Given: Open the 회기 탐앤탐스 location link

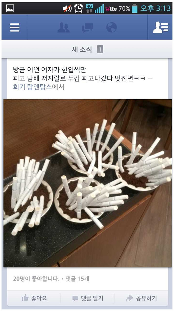Looking at the screenshot, I should (32, 87).
